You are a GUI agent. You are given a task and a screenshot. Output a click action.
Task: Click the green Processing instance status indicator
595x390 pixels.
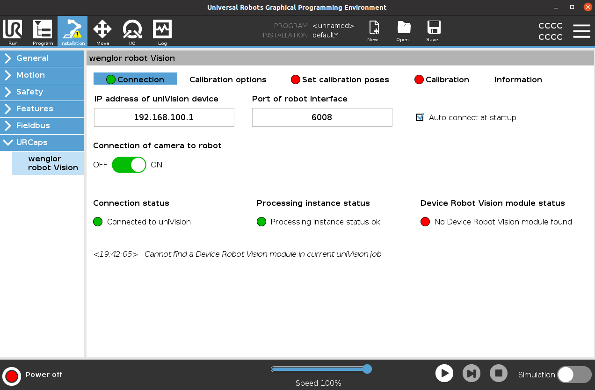coord(261,222)
